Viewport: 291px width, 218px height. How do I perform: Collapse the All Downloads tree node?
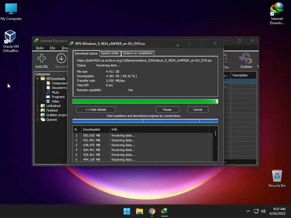(x=37, y=79)
